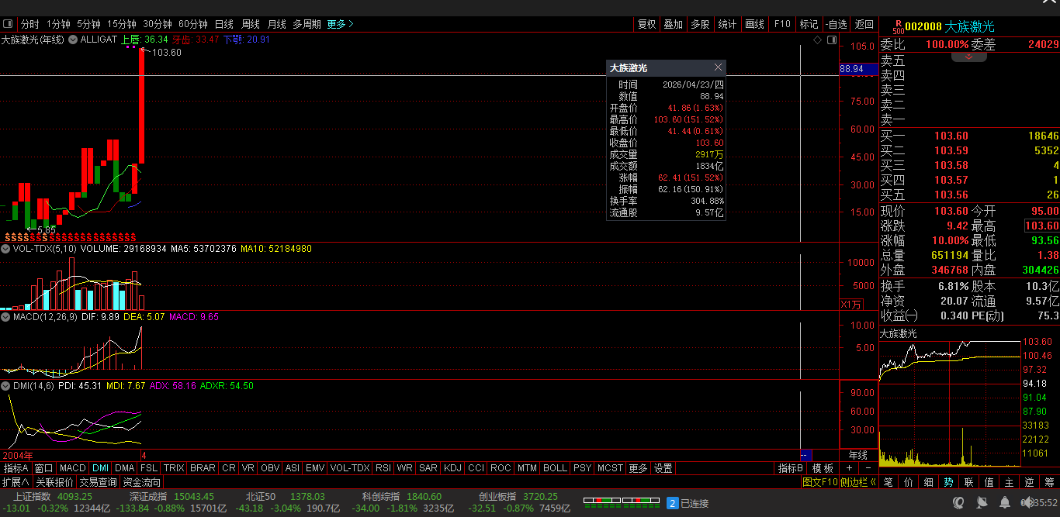Open the 关联报价 tab
The width and height of the screenshot is (1060, 517).
(55, 481)
